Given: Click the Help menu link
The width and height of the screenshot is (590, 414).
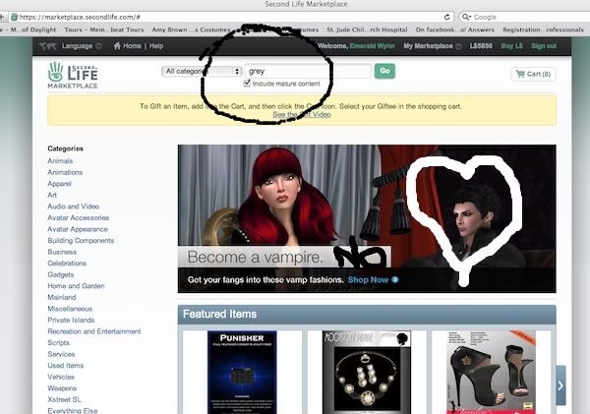Looking at the screenshot, I should [156, 46].
